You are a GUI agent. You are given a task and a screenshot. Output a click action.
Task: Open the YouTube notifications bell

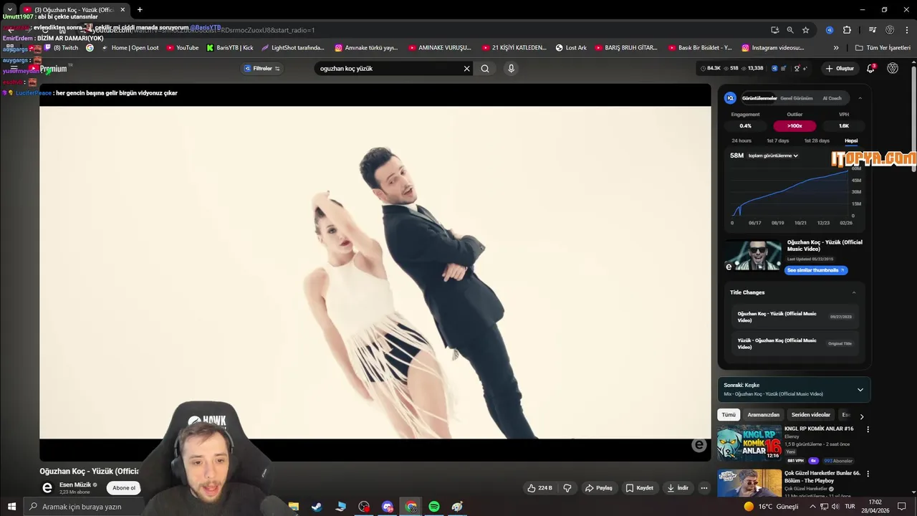[870, 69]
